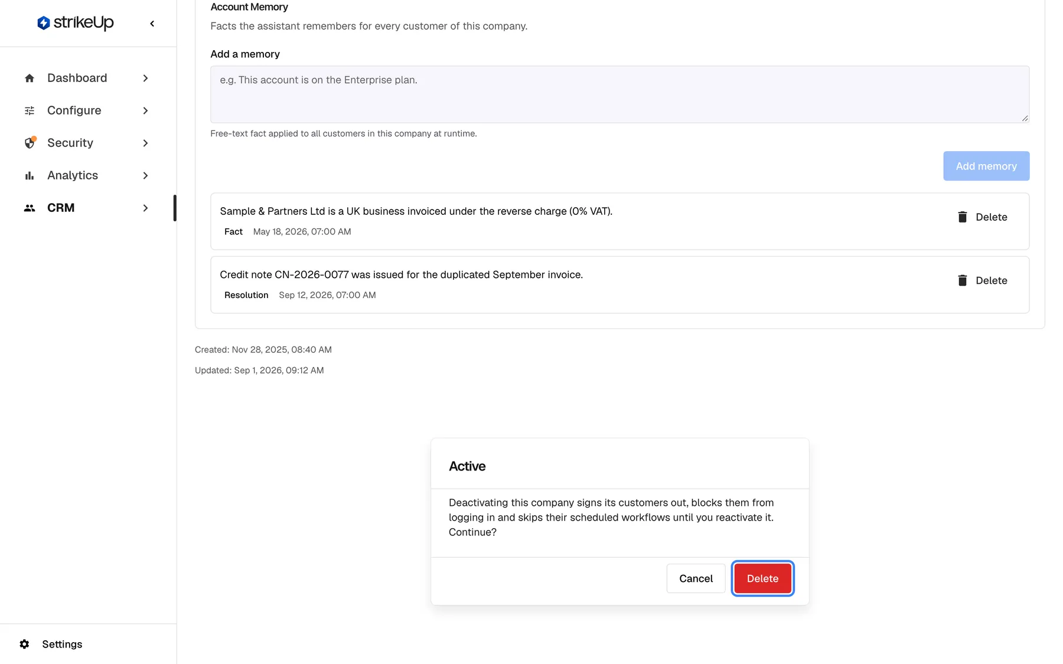Open Settings in the sidebar
Screen dimensions: 1063x664
pyautogui.click(x=62, y=644)
